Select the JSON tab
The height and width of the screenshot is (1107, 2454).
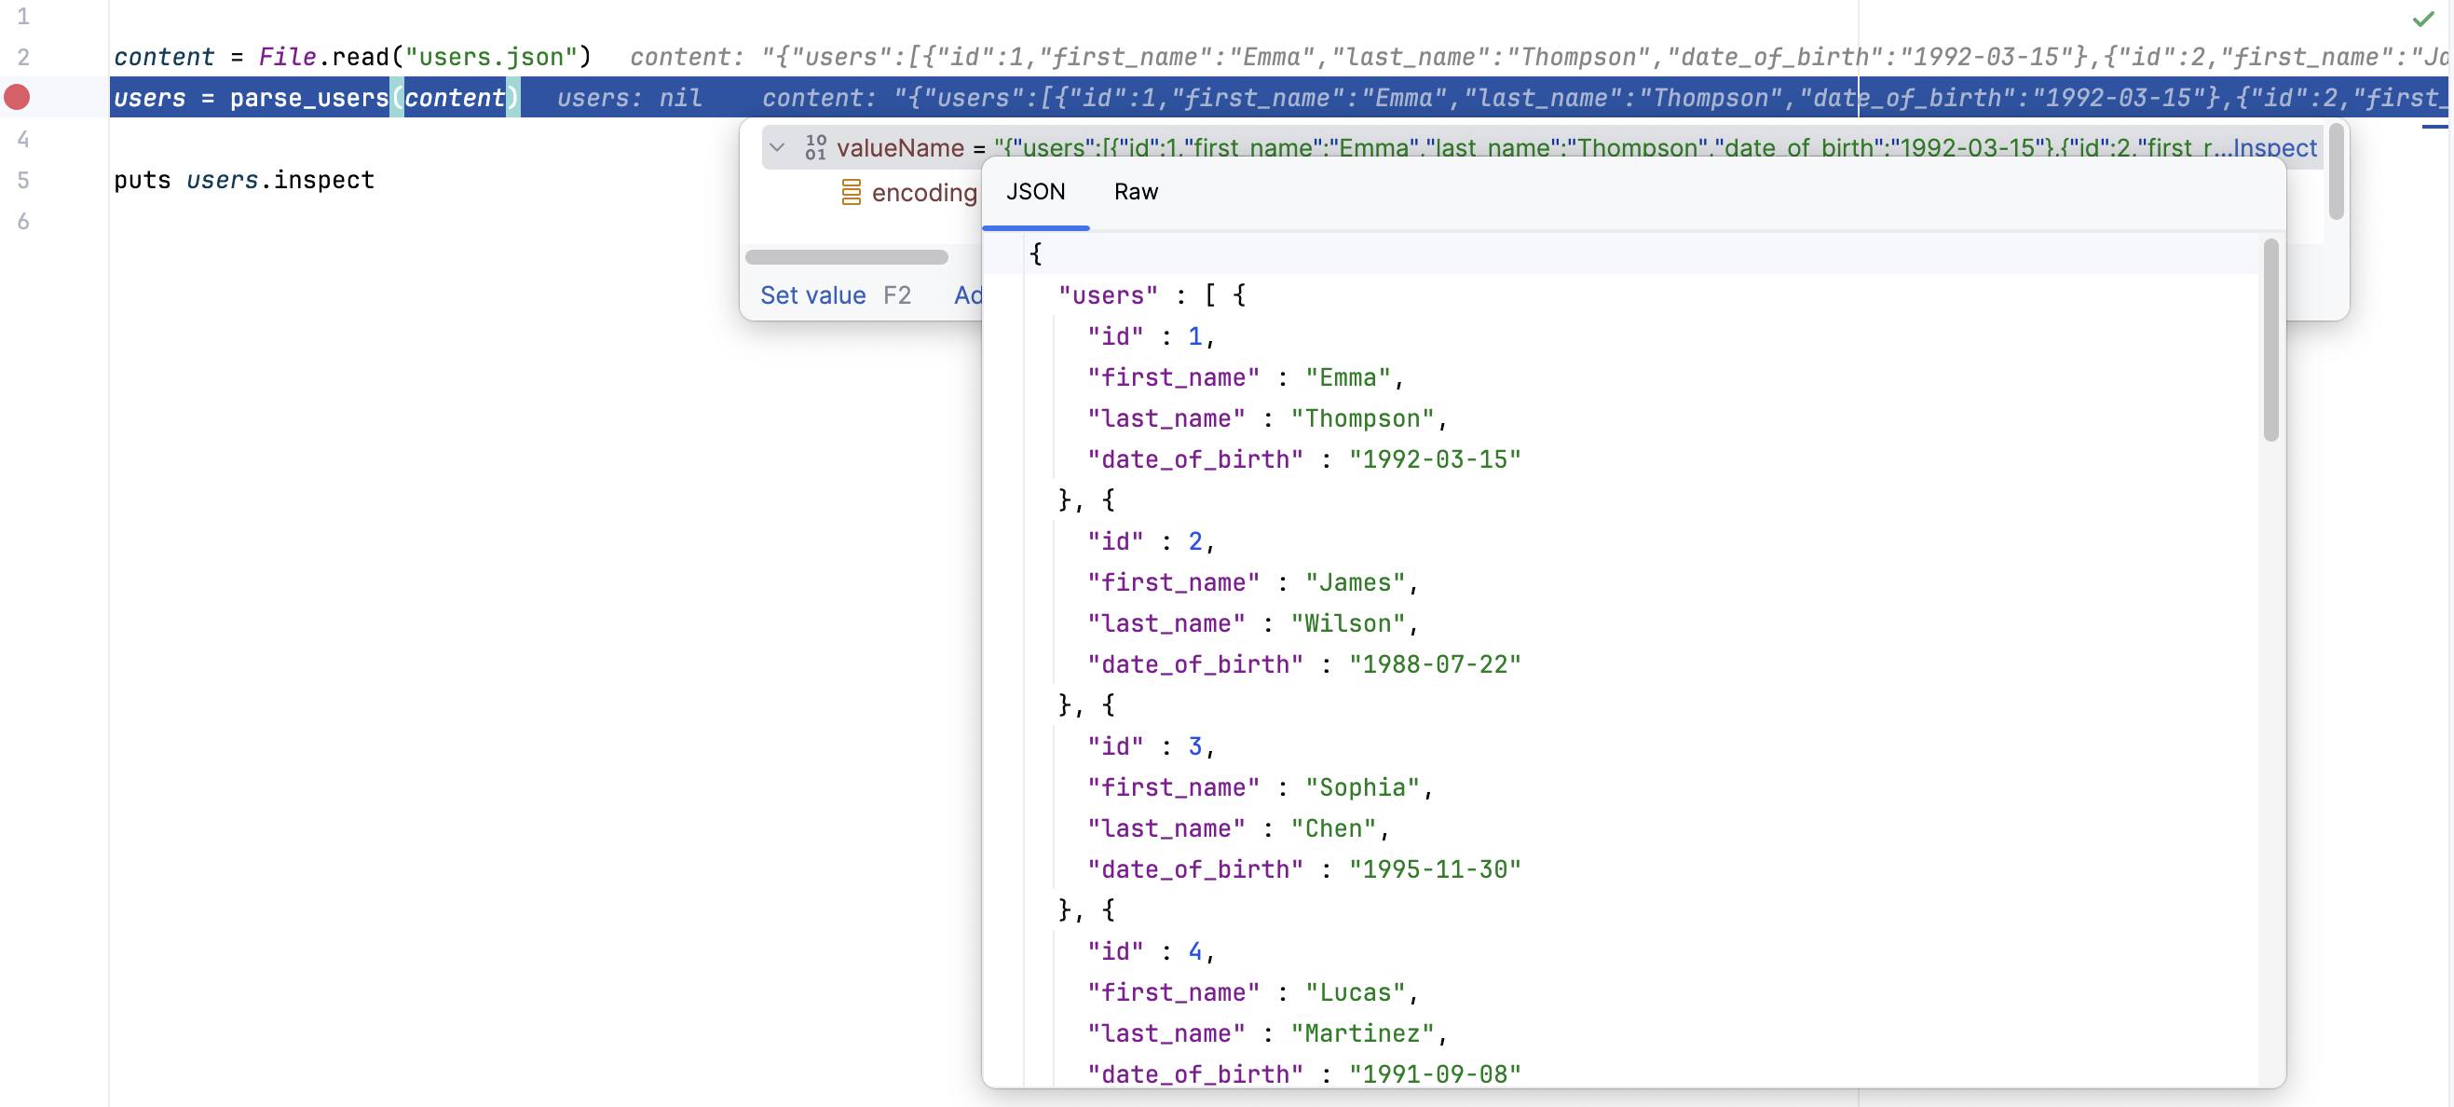1035,191
